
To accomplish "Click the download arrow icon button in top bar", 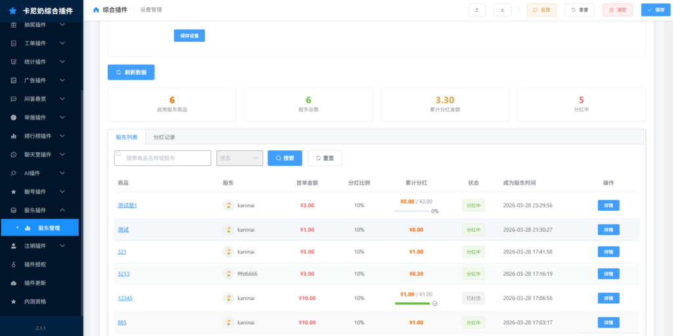I will (x=502, y=10).
